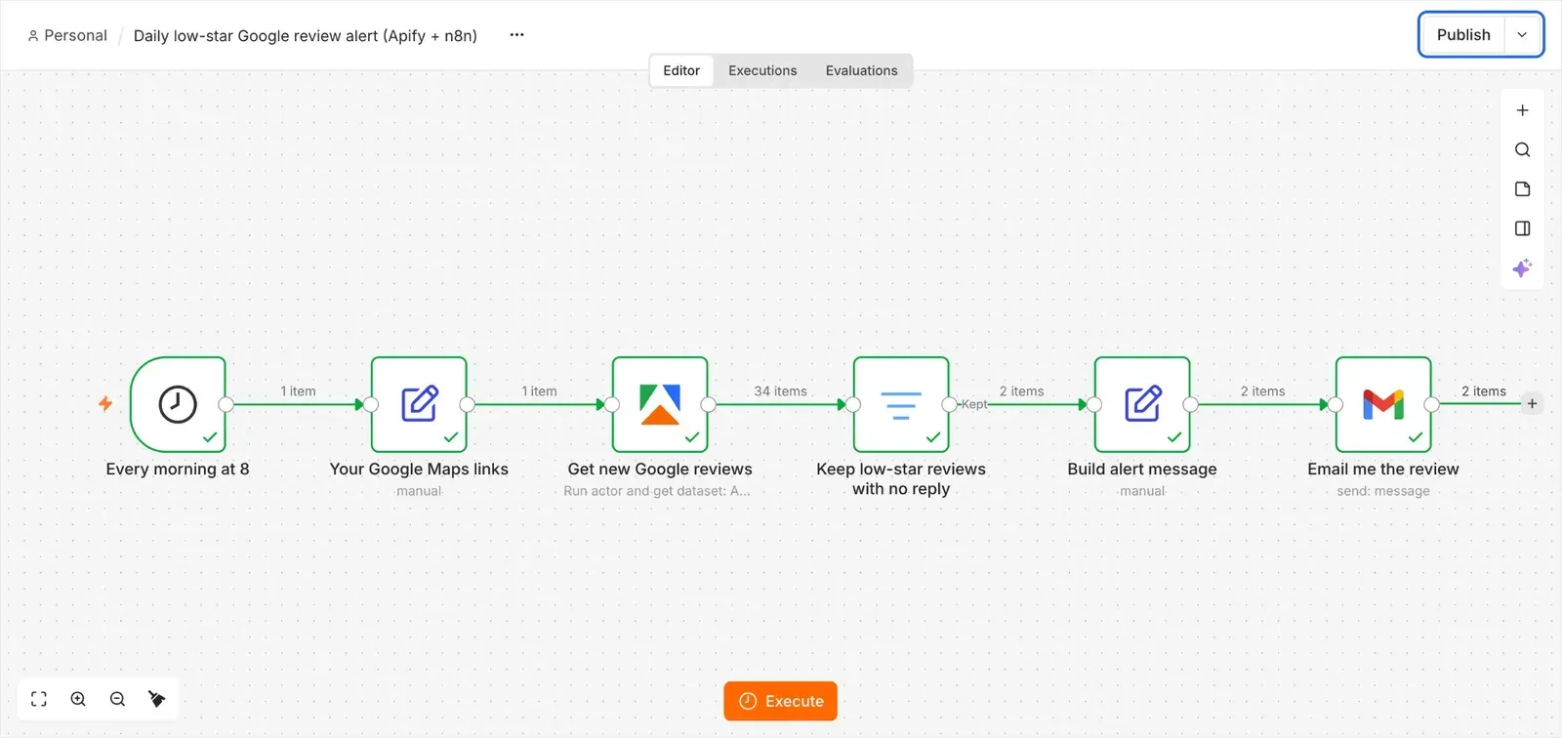The height and width of the screenshot is (738, 1562).
Task: Open the Build alert message node
Action: click(x=1142, y=404)
